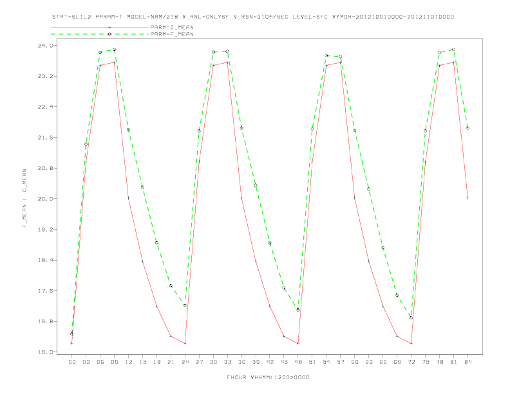Click the x-axis tick label 63

tap(369, 362)
